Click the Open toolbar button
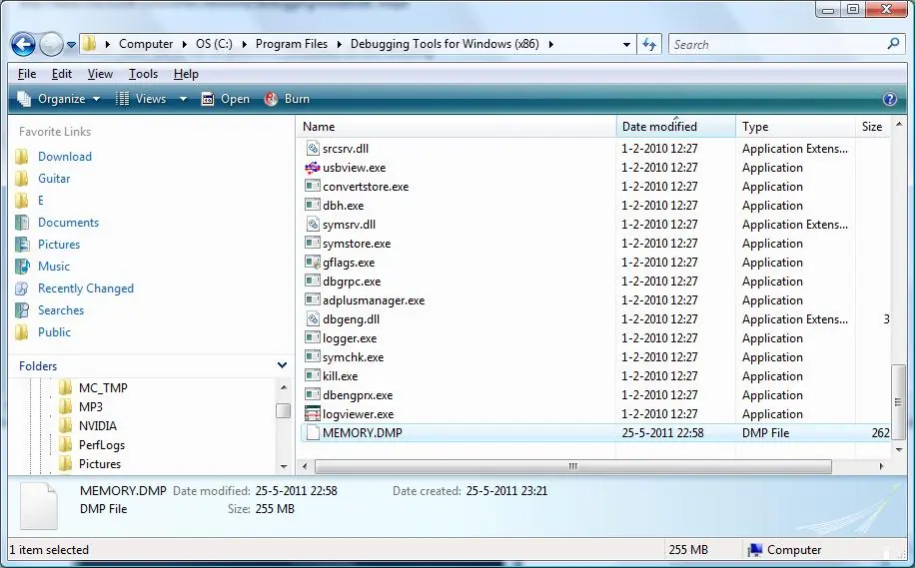The height and width of the screenshot is (568, 915). click(225, 99)
